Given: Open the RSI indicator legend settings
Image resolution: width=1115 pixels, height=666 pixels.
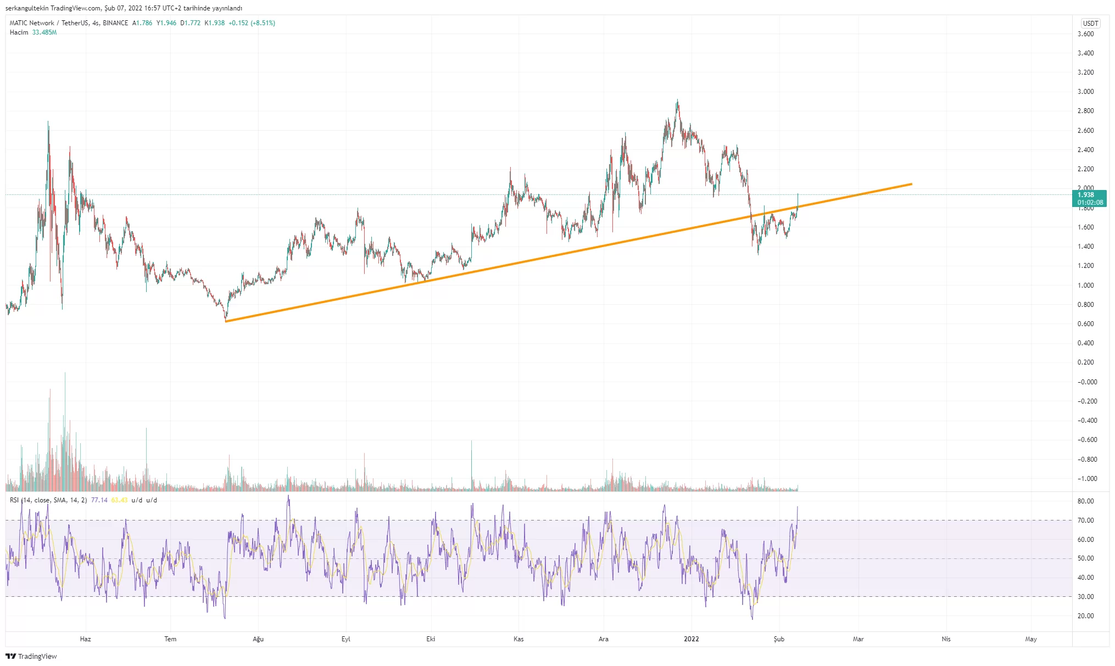Looking at the screenshot, I should tap(48, 500).
